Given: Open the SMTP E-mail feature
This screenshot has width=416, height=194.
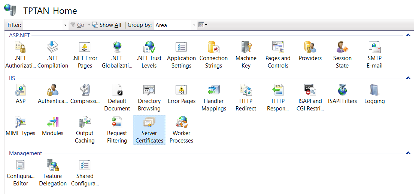Looking at the screenshot, I should tap(374, 48).
